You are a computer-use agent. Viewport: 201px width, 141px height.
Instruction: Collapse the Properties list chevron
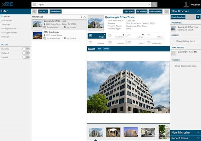click(84, 17)
